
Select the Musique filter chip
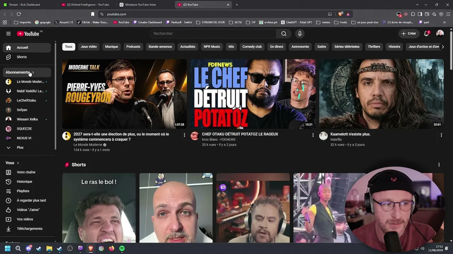[x=111, y=47]
